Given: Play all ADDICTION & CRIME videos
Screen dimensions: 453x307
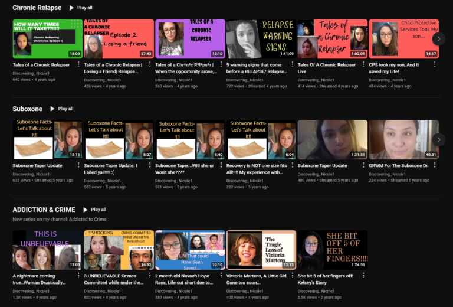Looking at the screenshot, I should [95, 210].
